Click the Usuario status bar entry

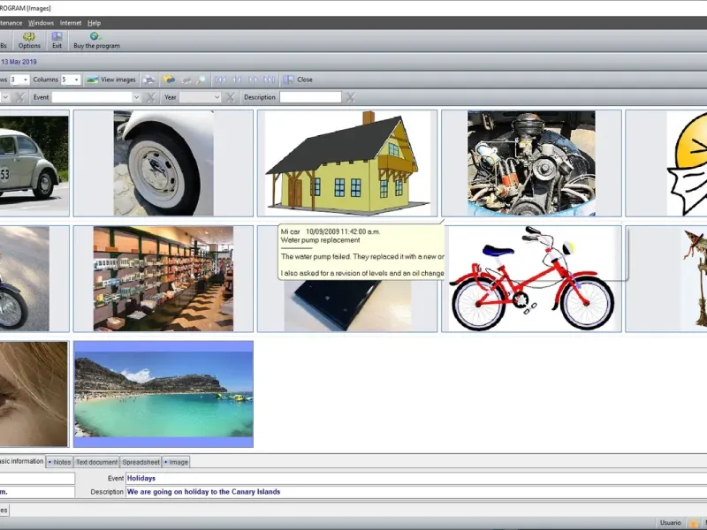tap(671, 523)
